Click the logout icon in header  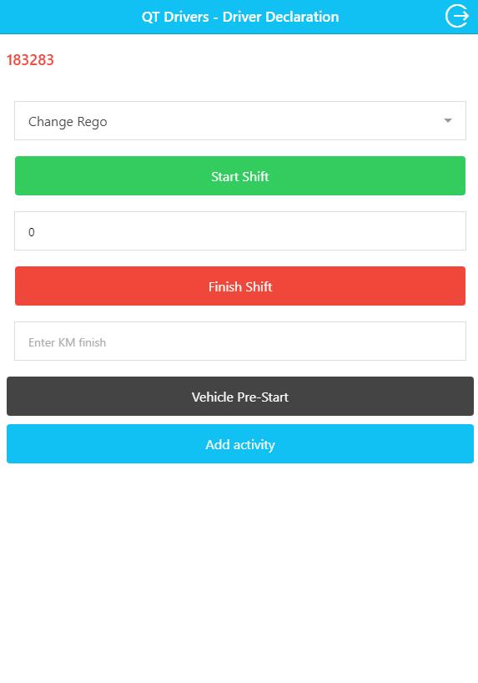[456, 17]
